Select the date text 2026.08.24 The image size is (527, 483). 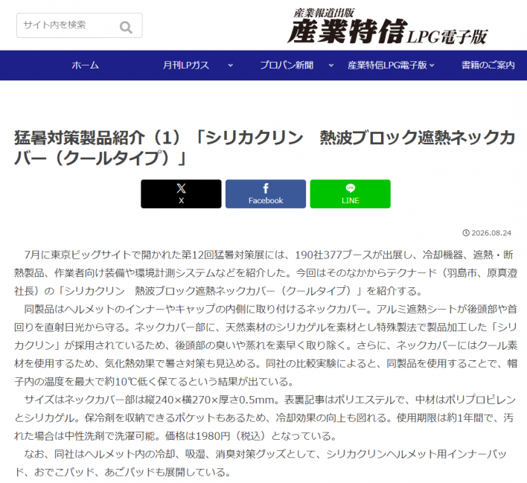(x=491, y=233)
